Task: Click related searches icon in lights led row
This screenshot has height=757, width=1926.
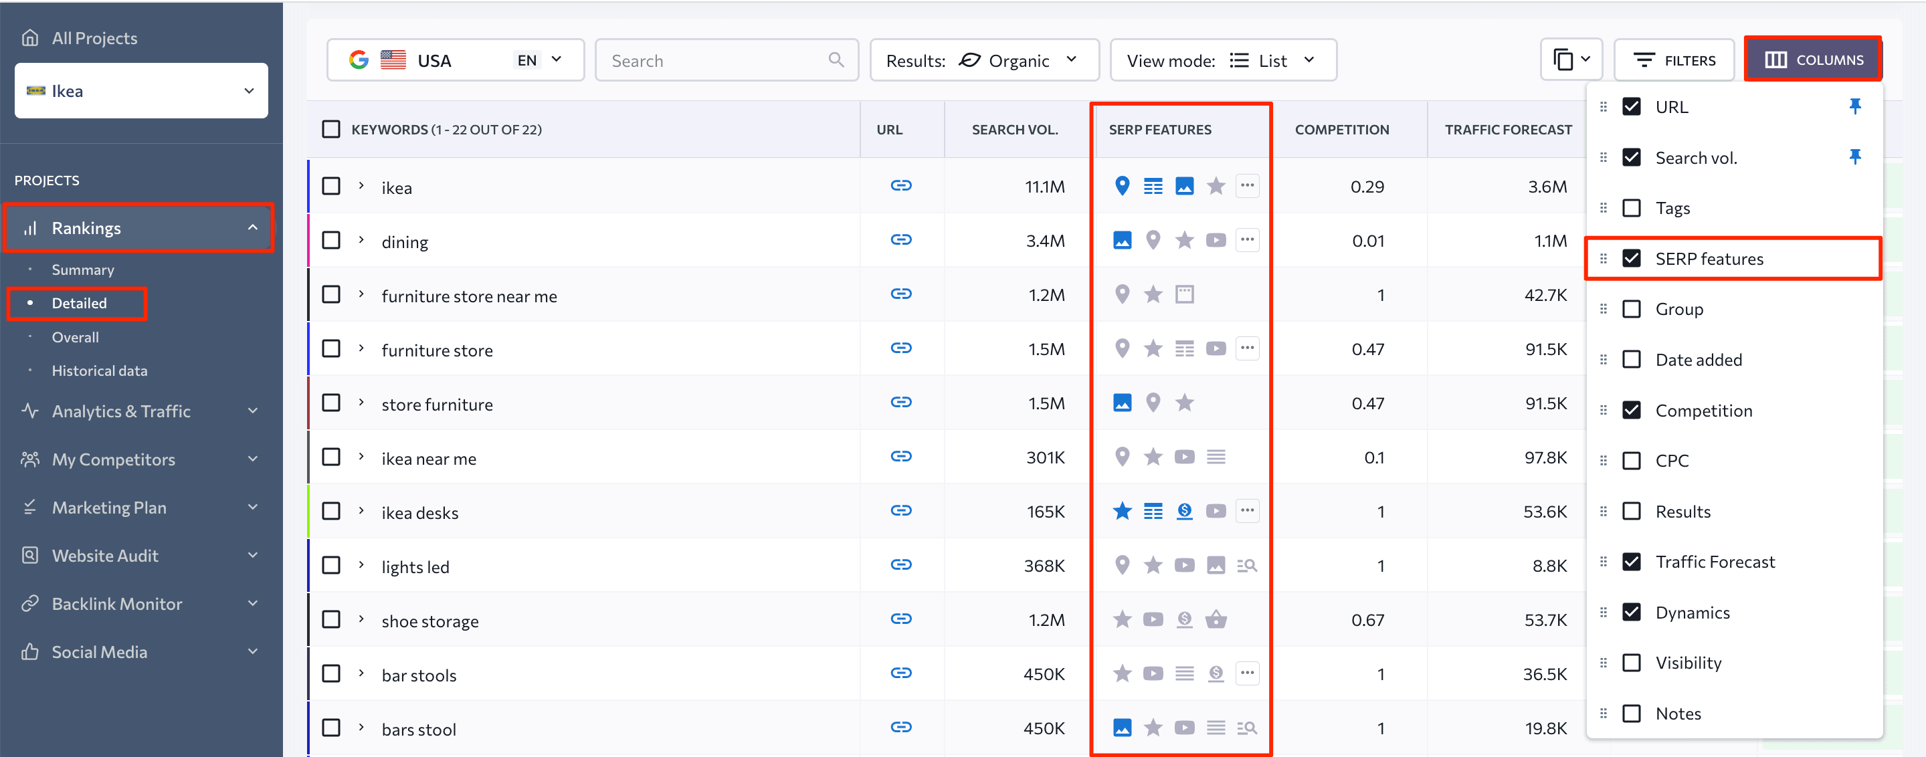Action: (x=1247, y=566)
